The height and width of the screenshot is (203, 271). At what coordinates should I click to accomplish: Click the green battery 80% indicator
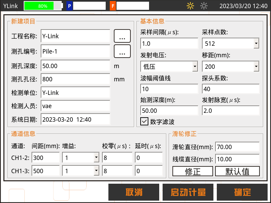pos(43,6)
